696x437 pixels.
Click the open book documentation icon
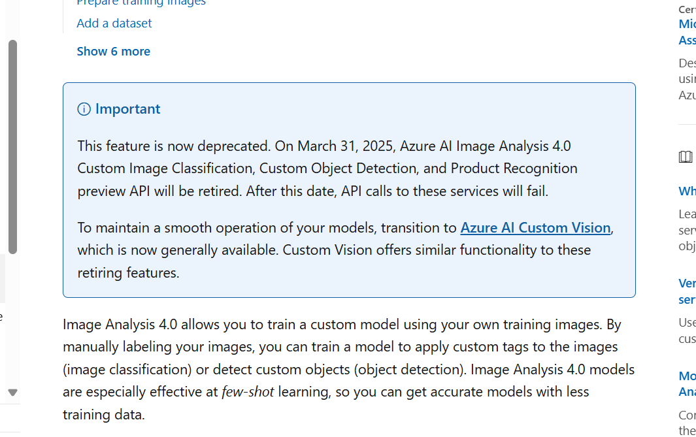(x=686, y=157)
